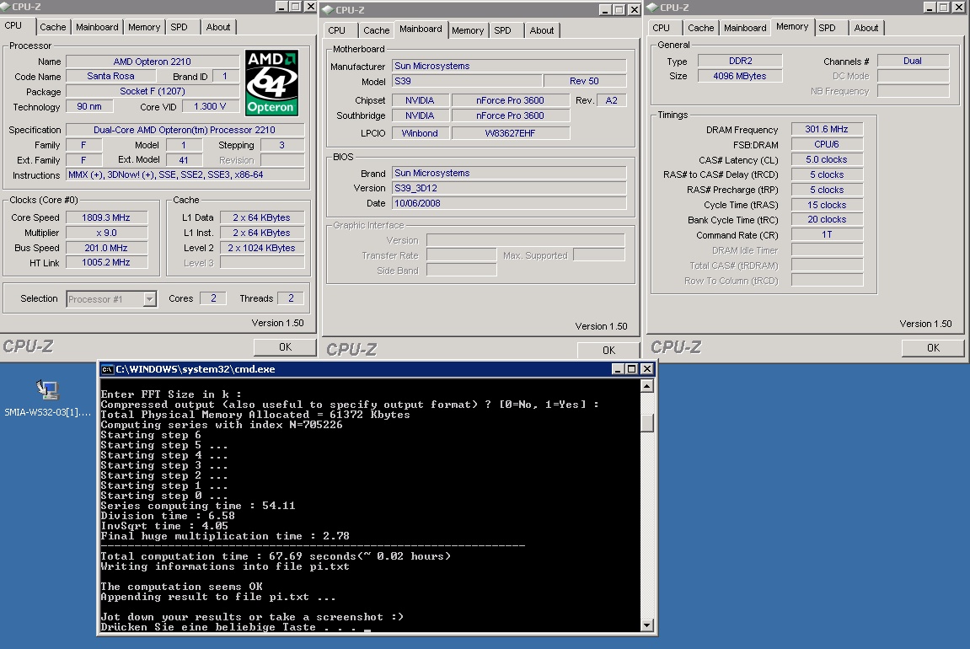Screen dimensions: 970x649
Task: Go to CPU tab in right CPU-Z window
Action: (661, 28)
